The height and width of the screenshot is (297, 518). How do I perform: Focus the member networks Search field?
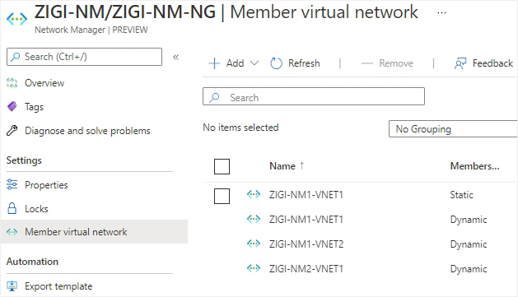click(x=314, y=96)
